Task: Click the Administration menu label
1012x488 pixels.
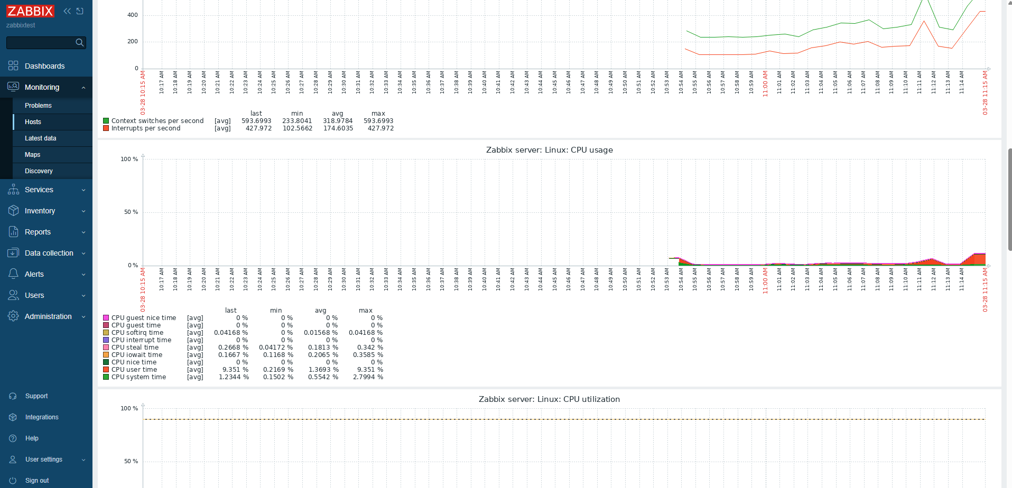Action: [x=48, y=316]
